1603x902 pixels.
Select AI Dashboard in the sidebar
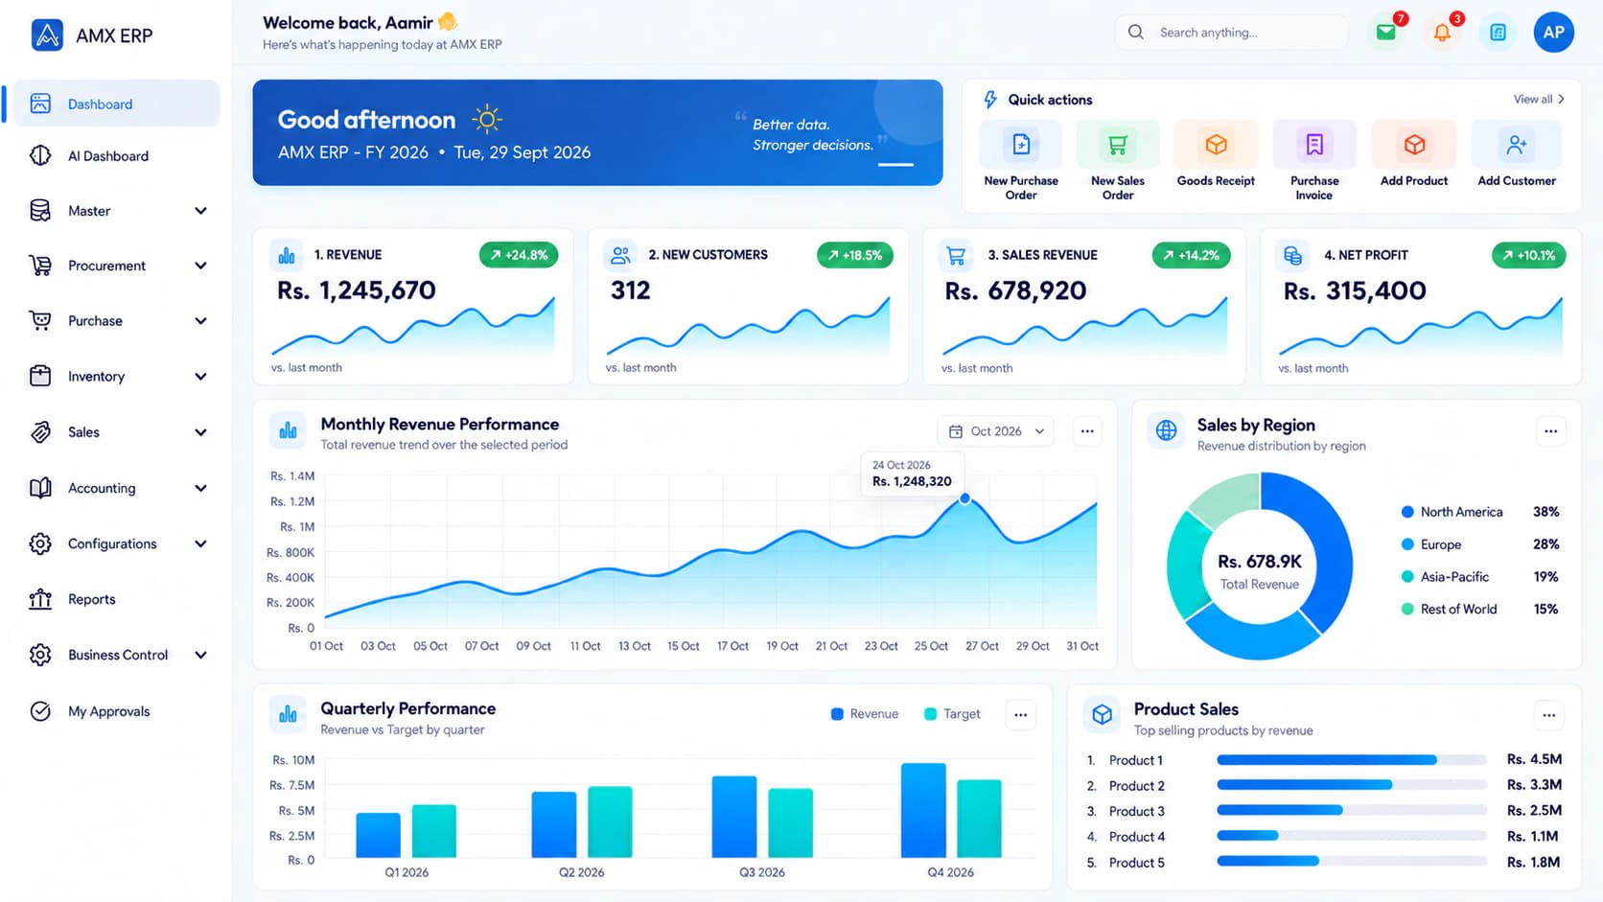click(115, 155)
